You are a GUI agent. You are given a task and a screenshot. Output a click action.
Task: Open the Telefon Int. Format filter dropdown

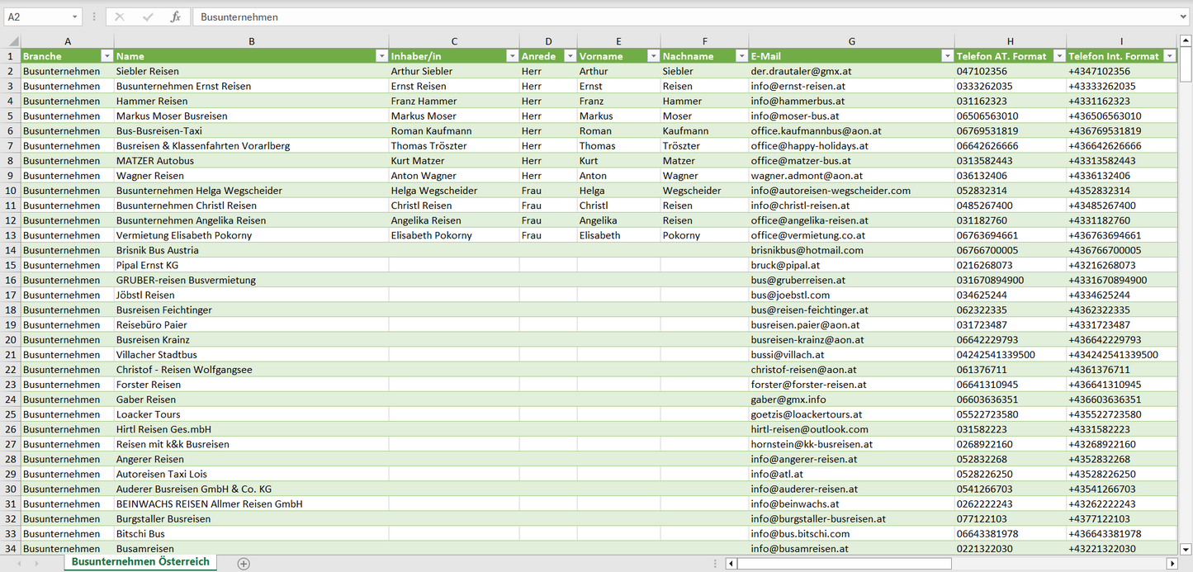1169,56
